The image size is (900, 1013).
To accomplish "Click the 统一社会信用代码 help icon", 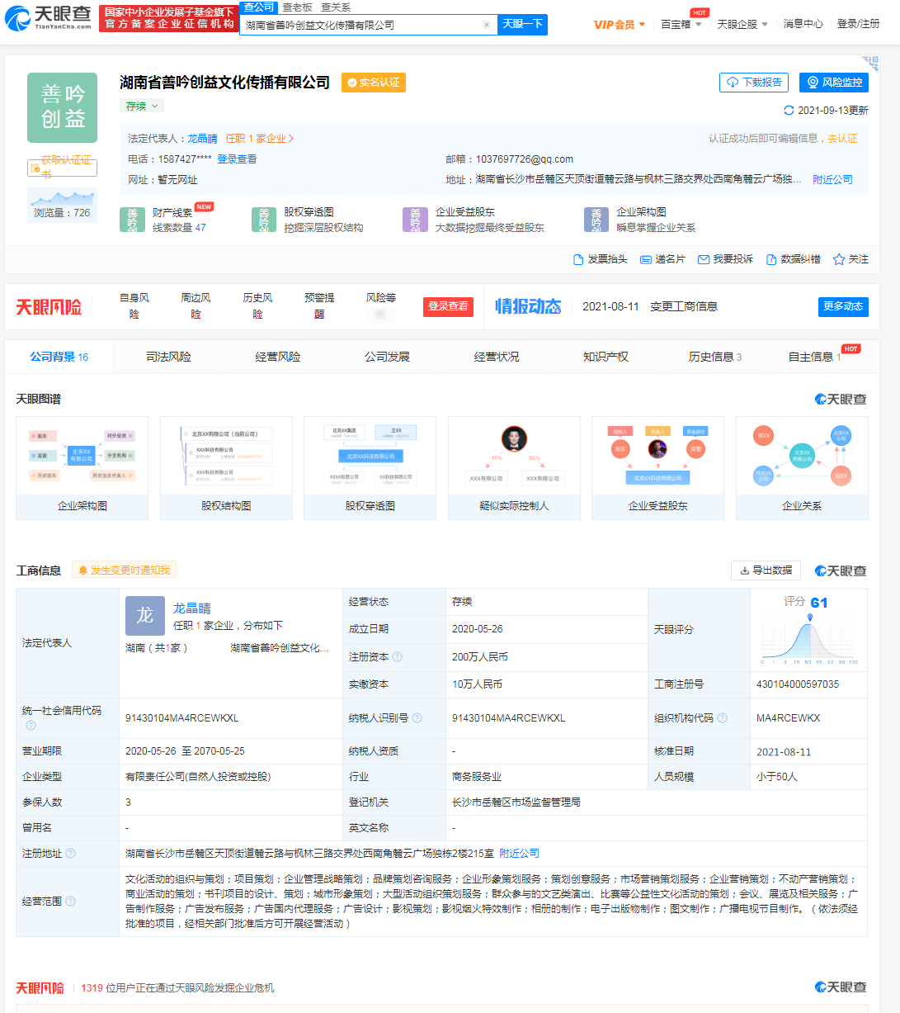I will (x=31, y=726).
